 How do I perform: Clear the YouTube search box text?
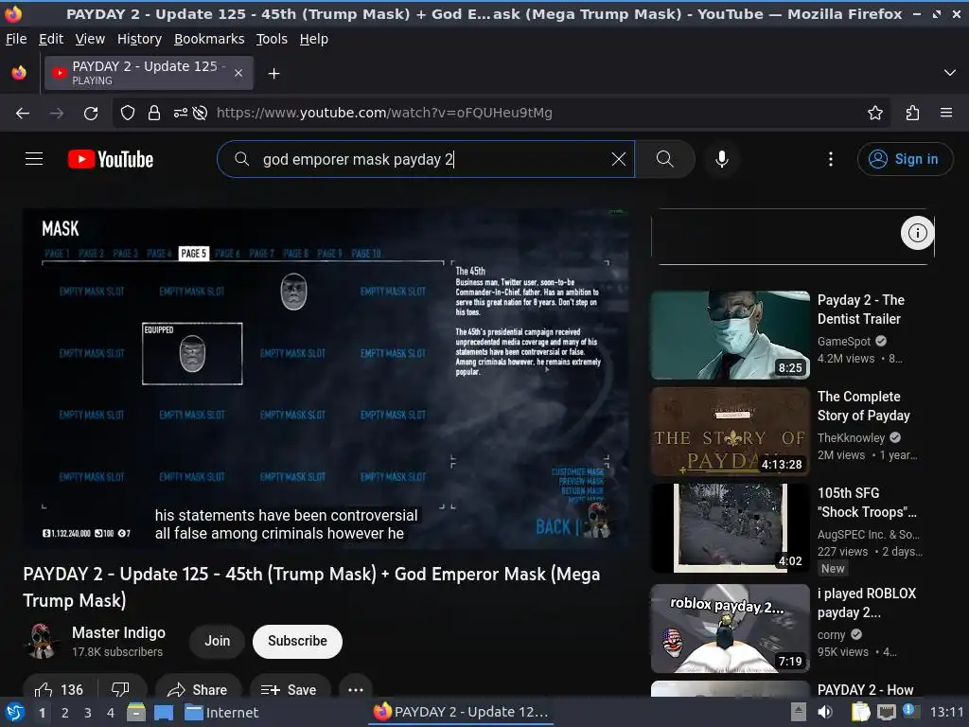(x=618, y=159)
